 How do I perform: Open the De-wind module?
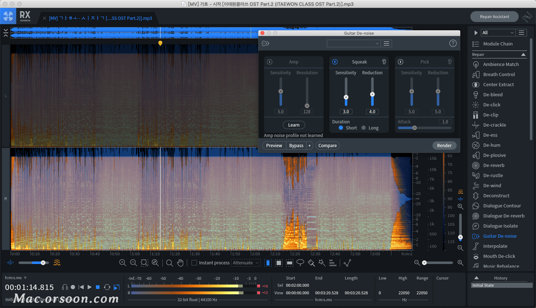point(492,185)
